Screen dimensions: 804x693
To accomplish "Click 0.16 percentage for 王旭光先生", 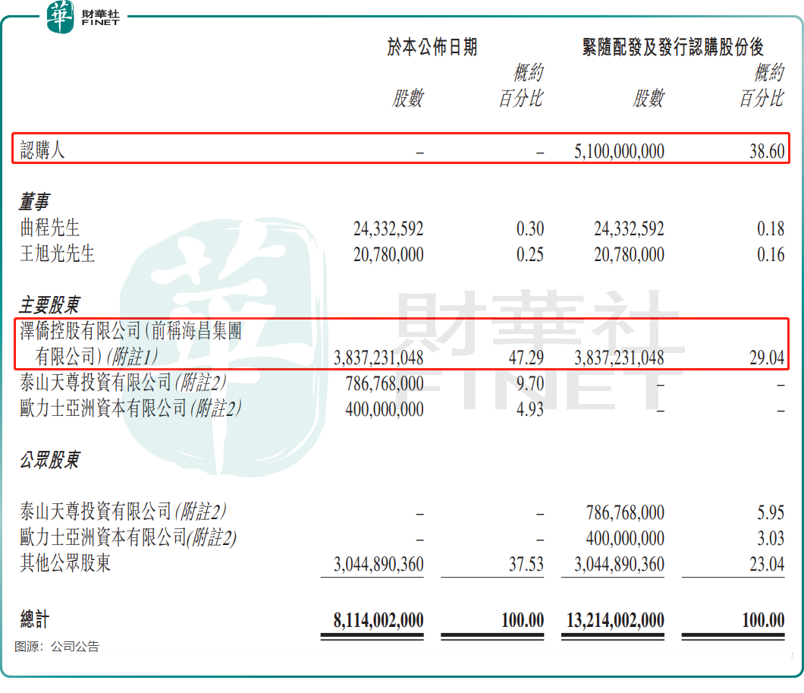I will [771, 255].
